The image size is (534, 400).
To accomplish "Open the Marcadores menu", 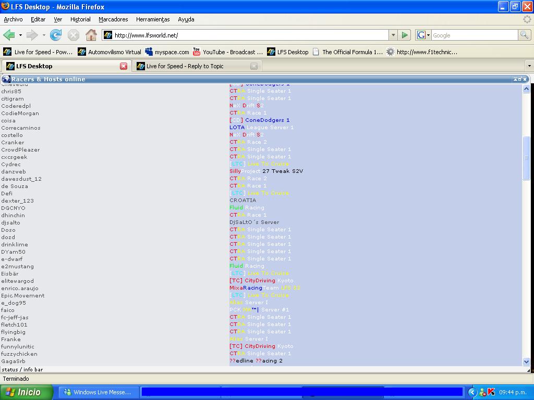I will (113, 19).
